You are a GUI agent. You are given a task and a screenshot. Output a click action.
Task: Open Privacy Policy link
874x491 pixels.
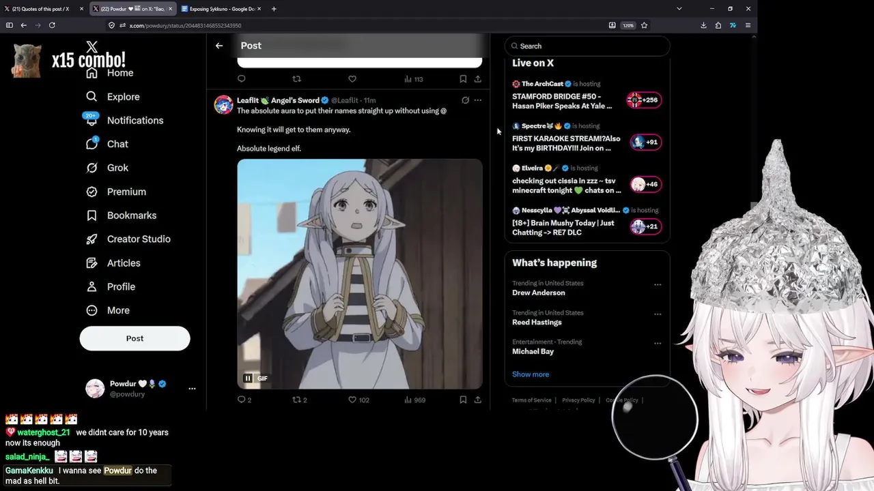pyautogui.click(x=578, y=400)
